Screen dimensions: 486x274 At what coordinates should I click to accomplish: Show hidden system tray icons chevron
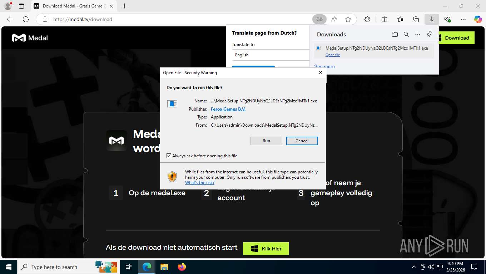point(414,267)
